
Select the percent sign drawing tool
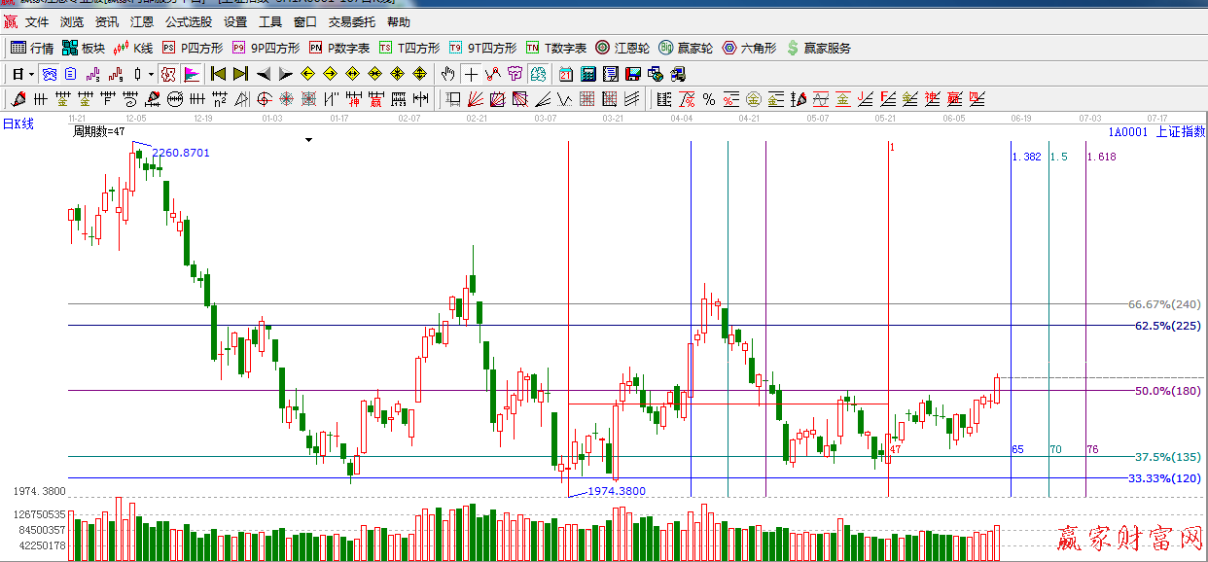click(x=709, y=99)
